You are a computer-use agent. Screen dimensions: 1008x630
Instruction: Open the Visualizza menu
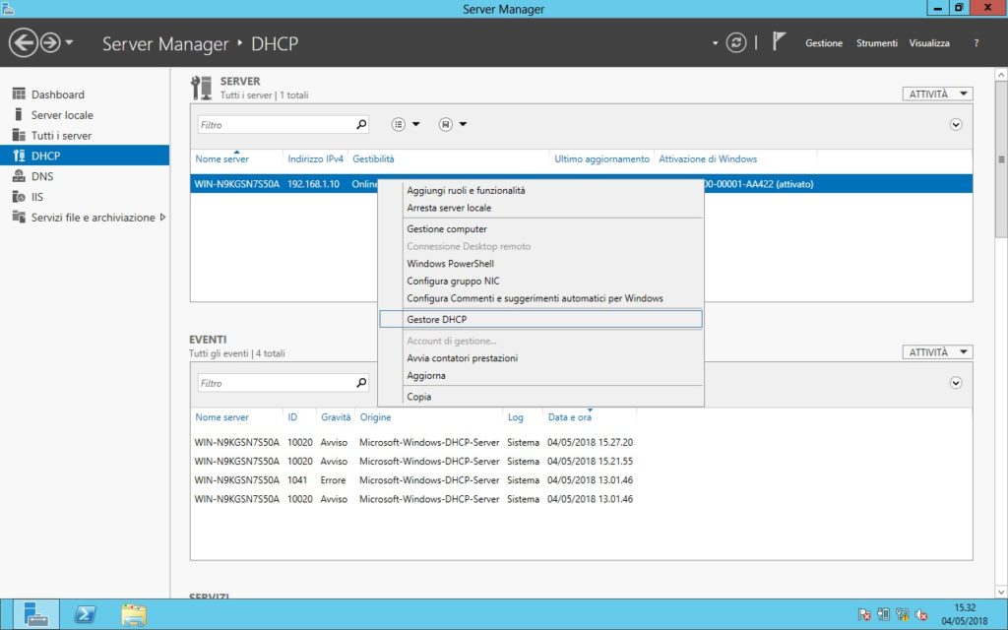tap(929, 43)
